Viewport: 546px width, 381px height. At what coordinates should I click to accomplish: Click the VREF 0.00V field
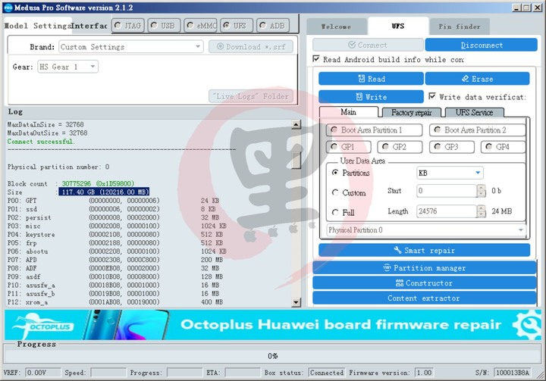[42, 373]
